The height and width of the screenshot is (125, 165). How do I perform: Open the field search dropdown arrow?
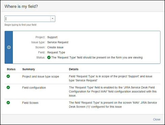(x=53, y=19)
